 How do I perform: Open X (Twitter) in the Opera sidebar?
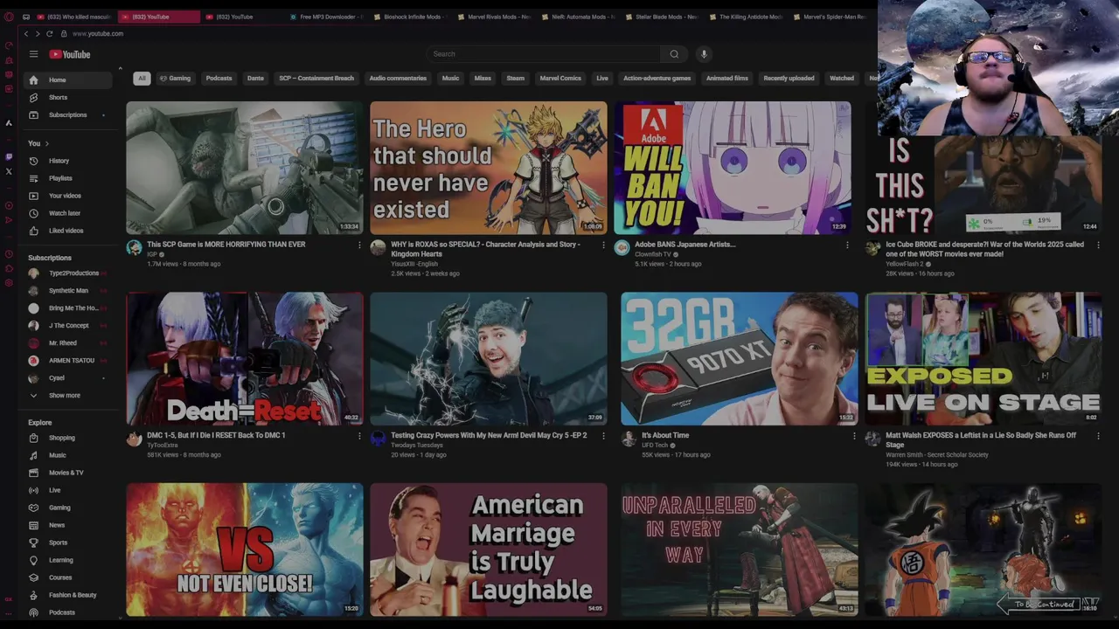coord(9,171)
